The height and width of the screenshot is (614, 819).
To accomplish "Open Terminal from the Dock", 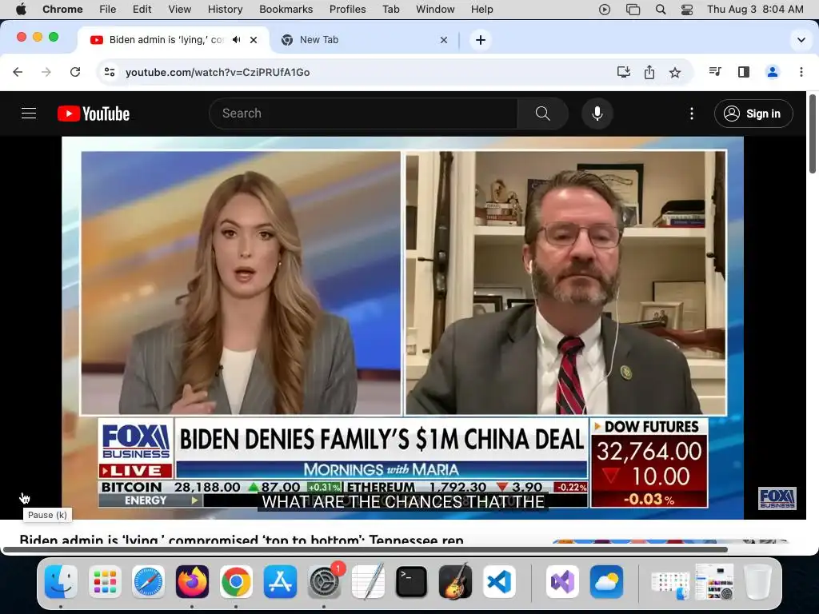I will [x=412, y=581].
